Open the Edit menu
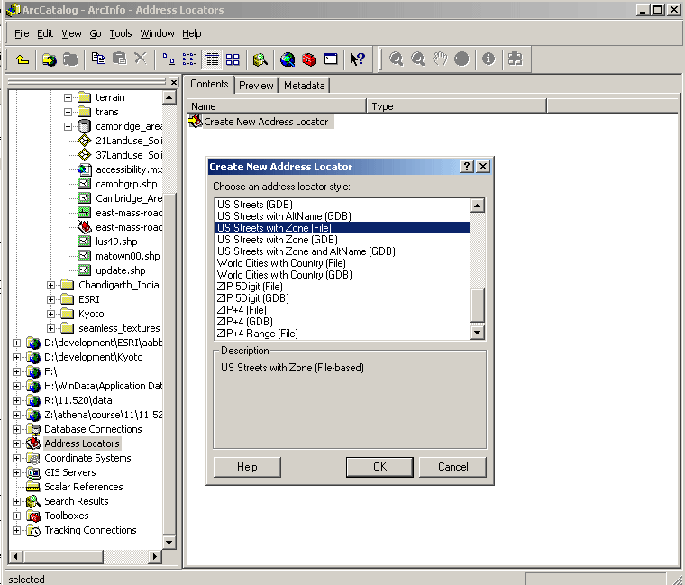 [45, 33]
